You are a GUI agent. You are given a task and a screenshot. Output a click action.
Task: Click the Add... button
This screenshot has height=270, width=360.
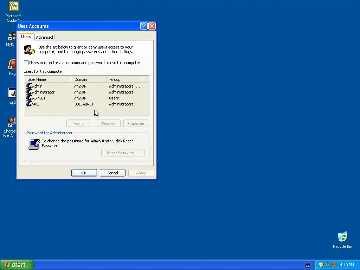tap(79, 123)
